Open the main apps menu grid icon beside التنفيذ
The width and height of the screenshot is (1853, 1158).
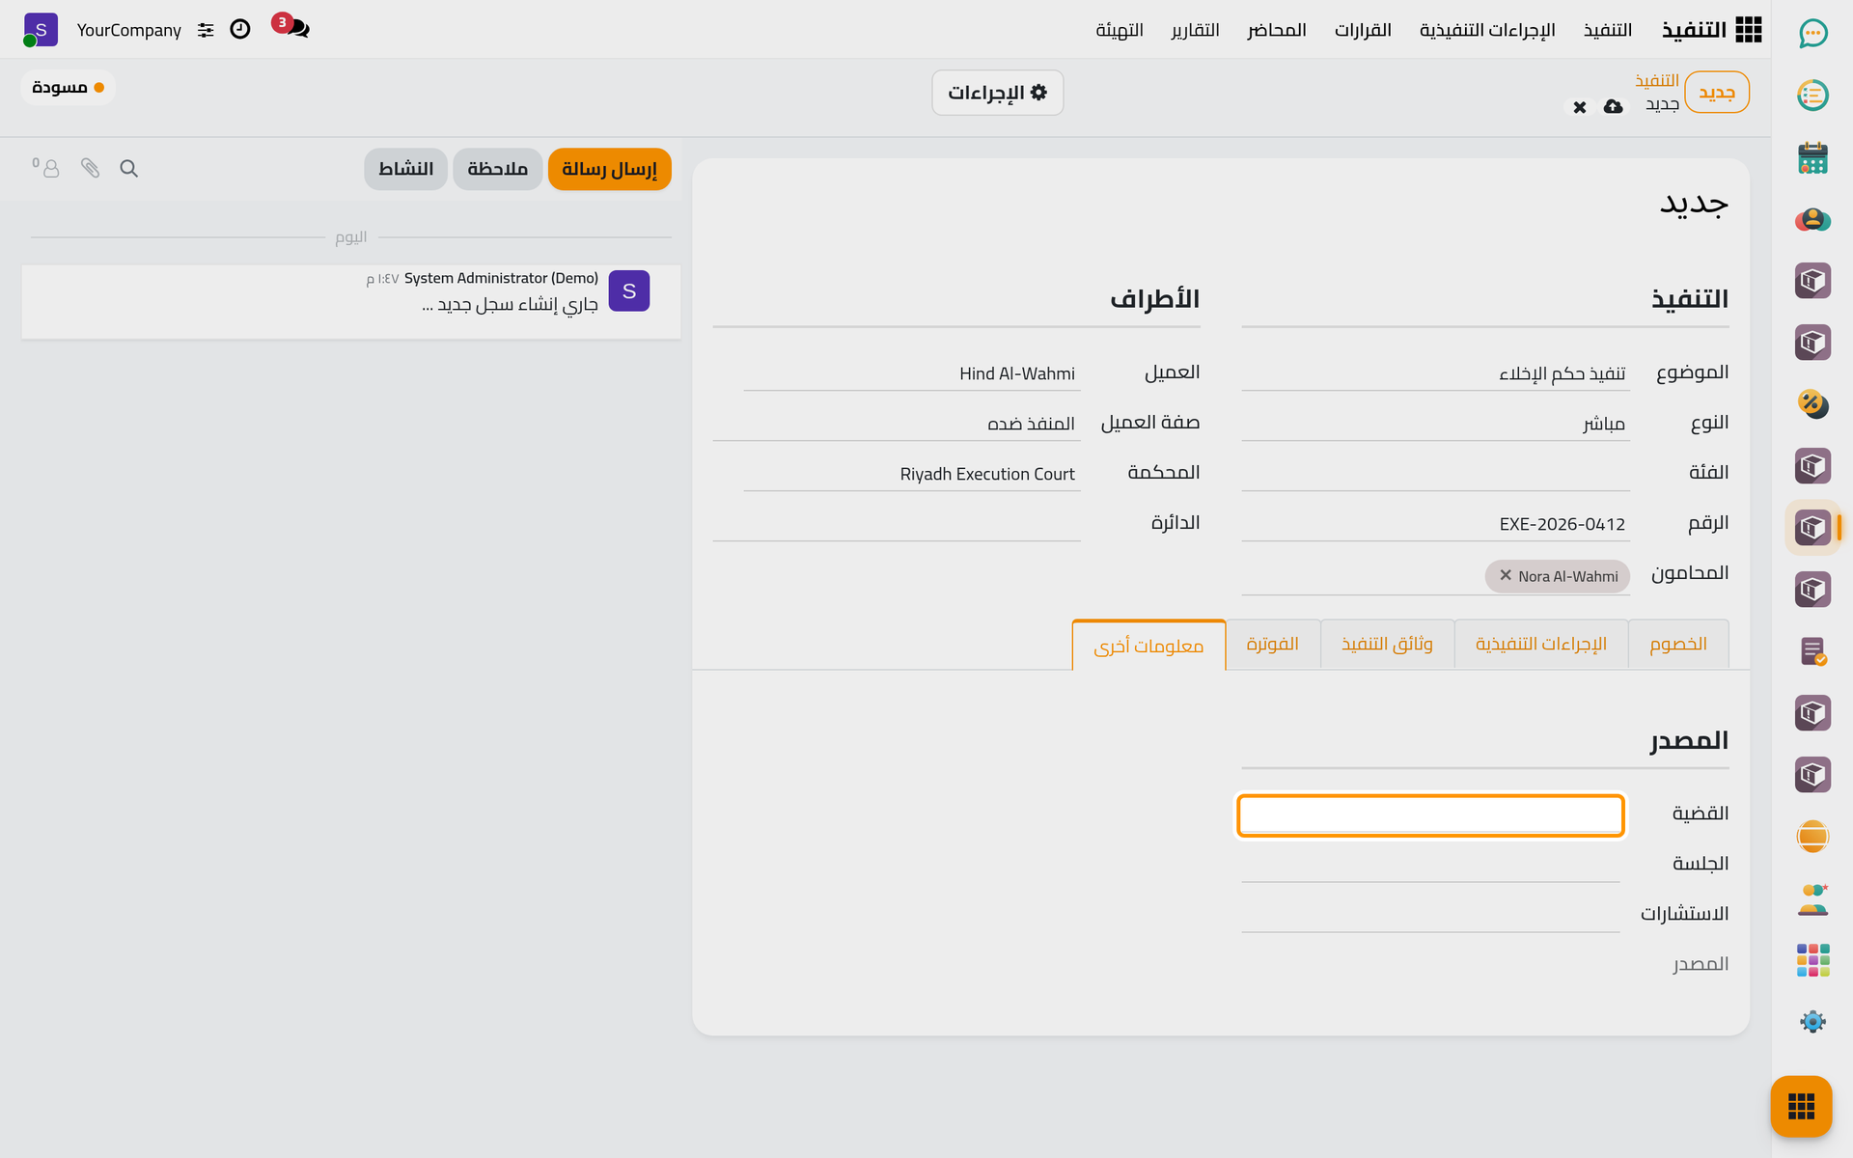pos(1748,30)
